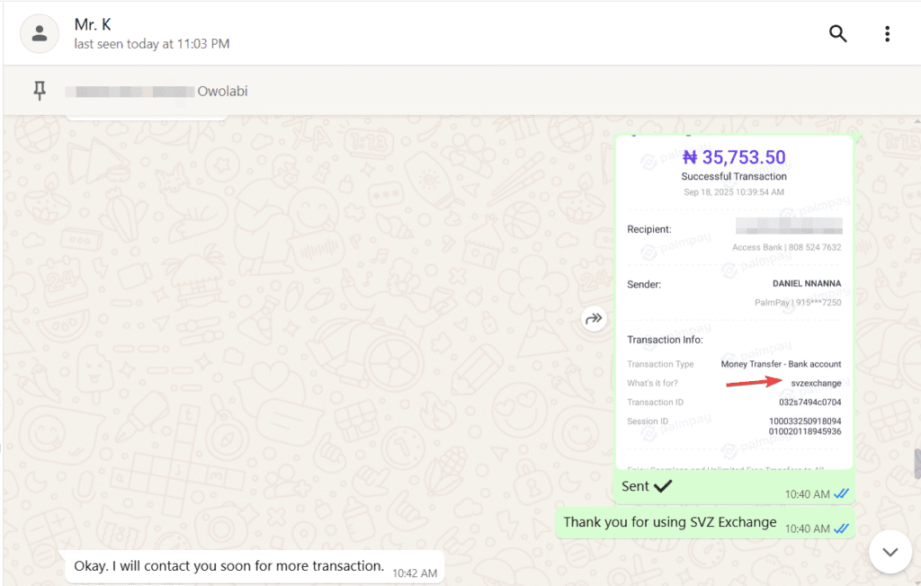921x586 pixels.
Task: Click blue double-check on 'Thank you' message
Action: point(841,528)
